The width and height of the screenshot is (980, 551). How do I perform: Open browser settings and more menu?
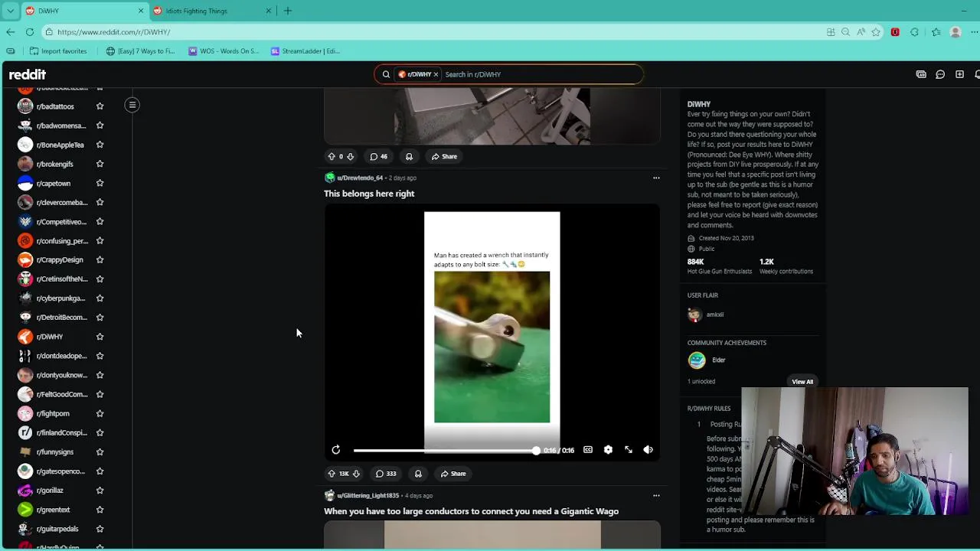(x=975, y=32)
